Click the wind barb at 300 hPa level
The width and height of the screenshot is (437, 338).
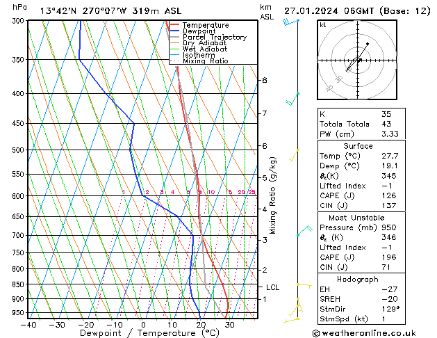(x=290, y=22)
